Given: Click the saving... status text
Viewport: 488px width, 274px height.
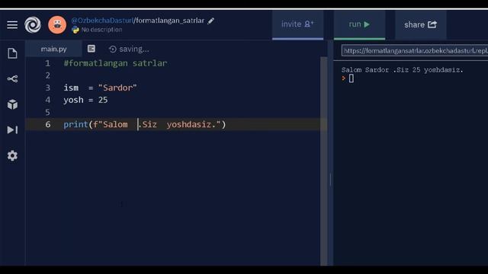Looking at the screenshot, I should point(134,49).
